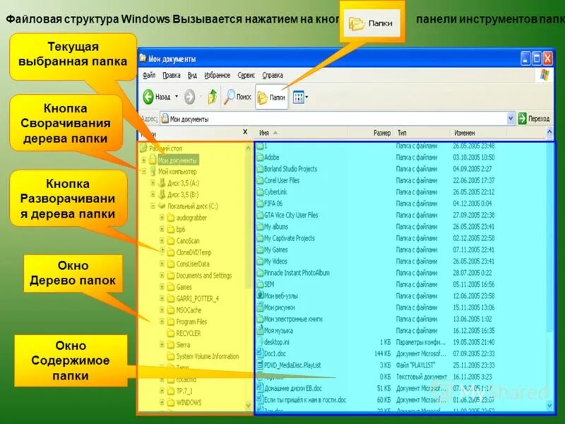This screenshot has width=565, height=424.
Task: Select WINDOWS folder in tree
Action: 189,402
